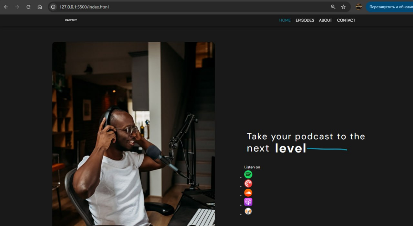413x226 pixels.
Task: Open the ABOUT page link
Action: click(x=325, y=20)
